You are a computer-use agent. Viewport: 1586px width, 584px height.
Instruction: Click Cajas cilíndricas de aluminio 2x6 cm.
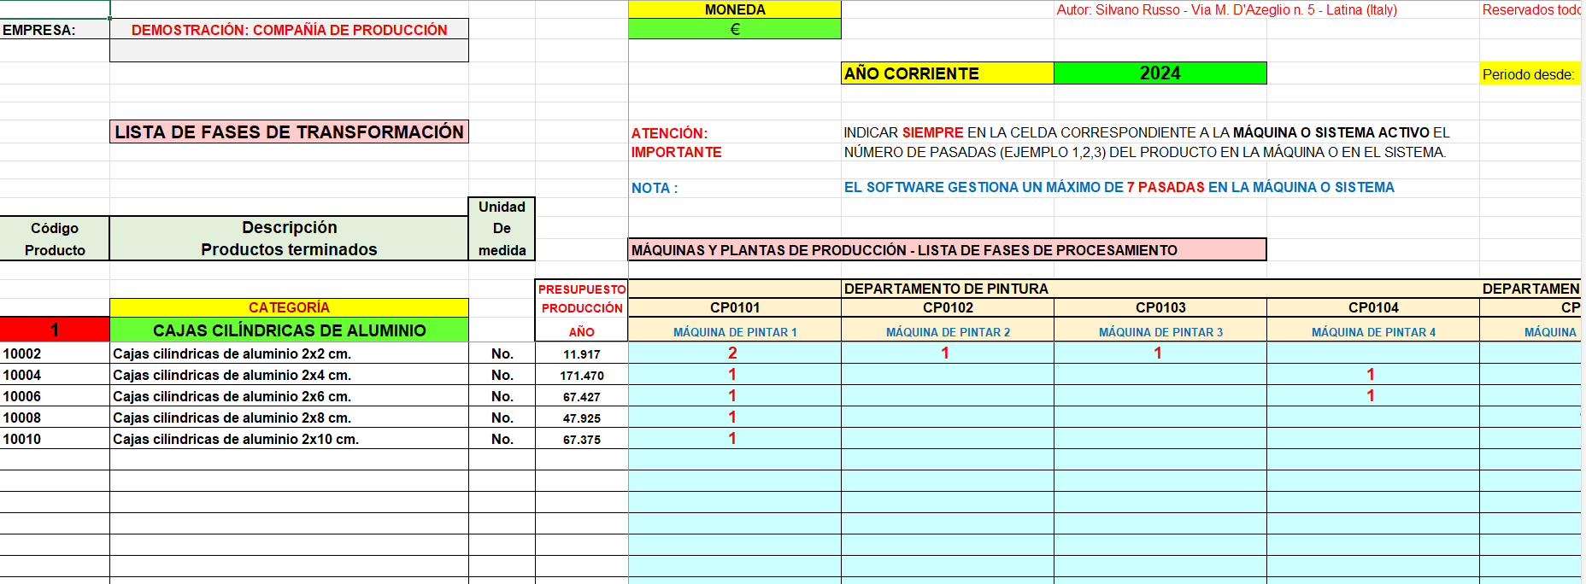click(289, 396)
